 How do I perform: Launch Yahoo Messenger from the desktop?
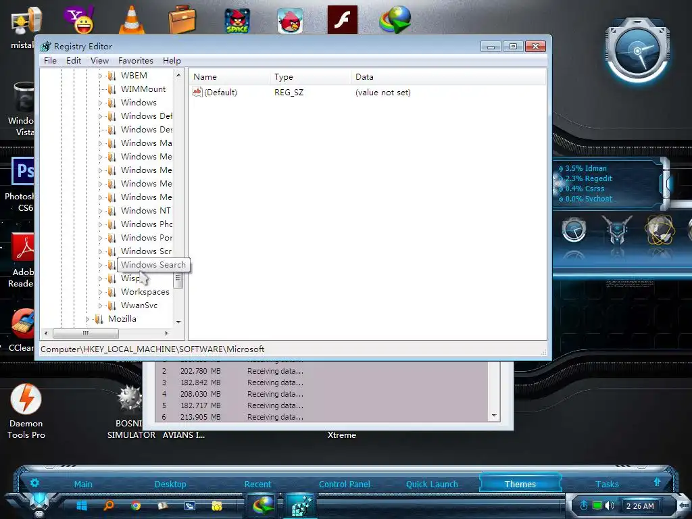pyautogui.click(x=78, y=20)
